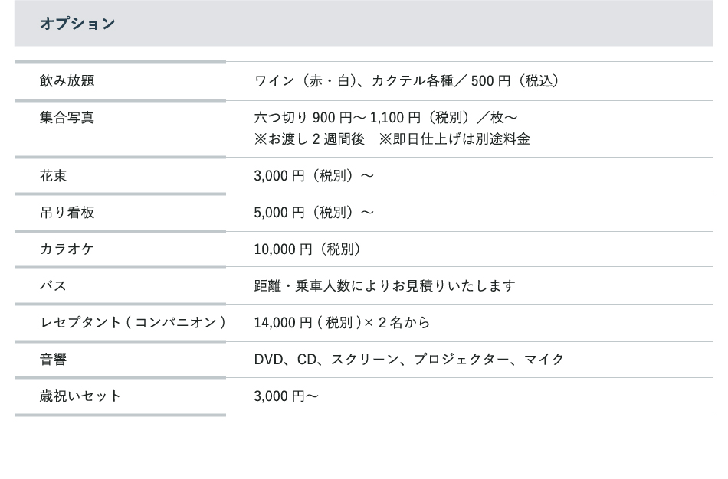Click the 花束 price 3,000 円（税別）～
728x479 pixels.
(x=314, y=176)
